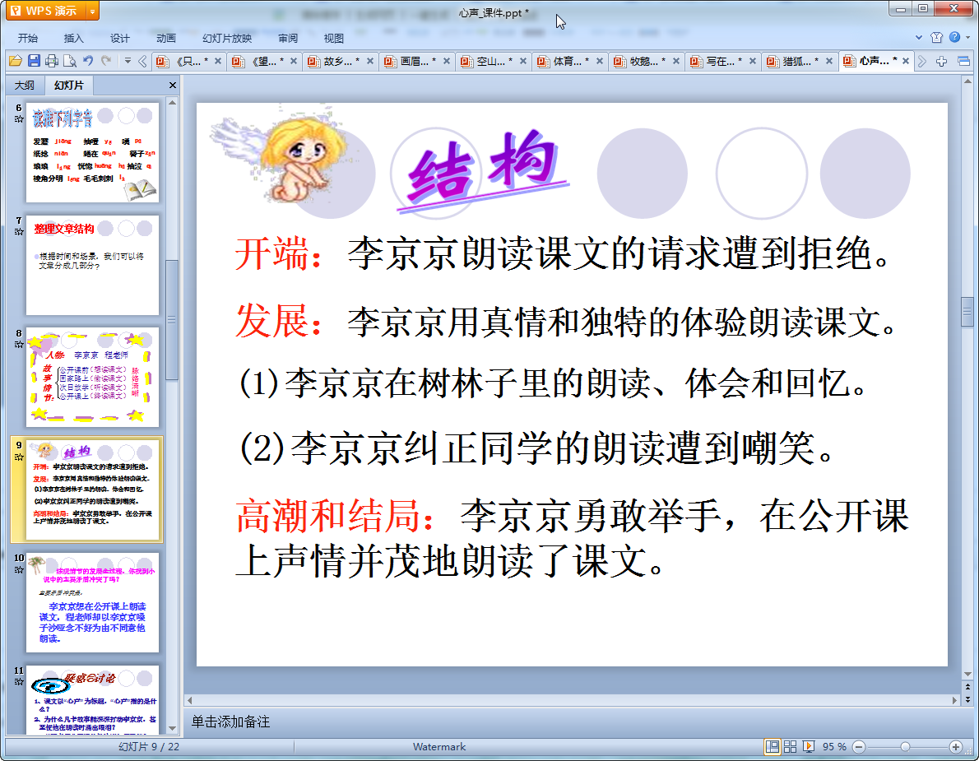Go to previous slide using double-up arrow

click(x=967, y=687)
